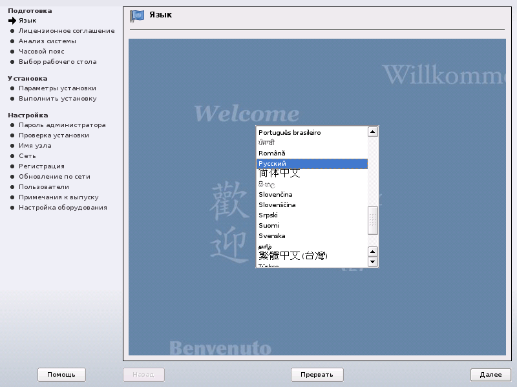Select the highlighted Русский language entry
The width and height of the screenshot is (517, 387).
(272, 164)
